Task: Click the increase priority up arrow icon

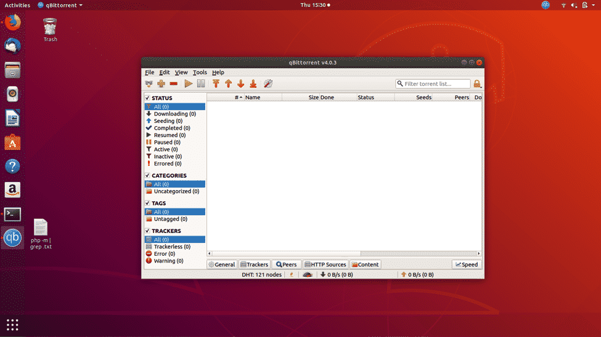Action: coord(229,84)
